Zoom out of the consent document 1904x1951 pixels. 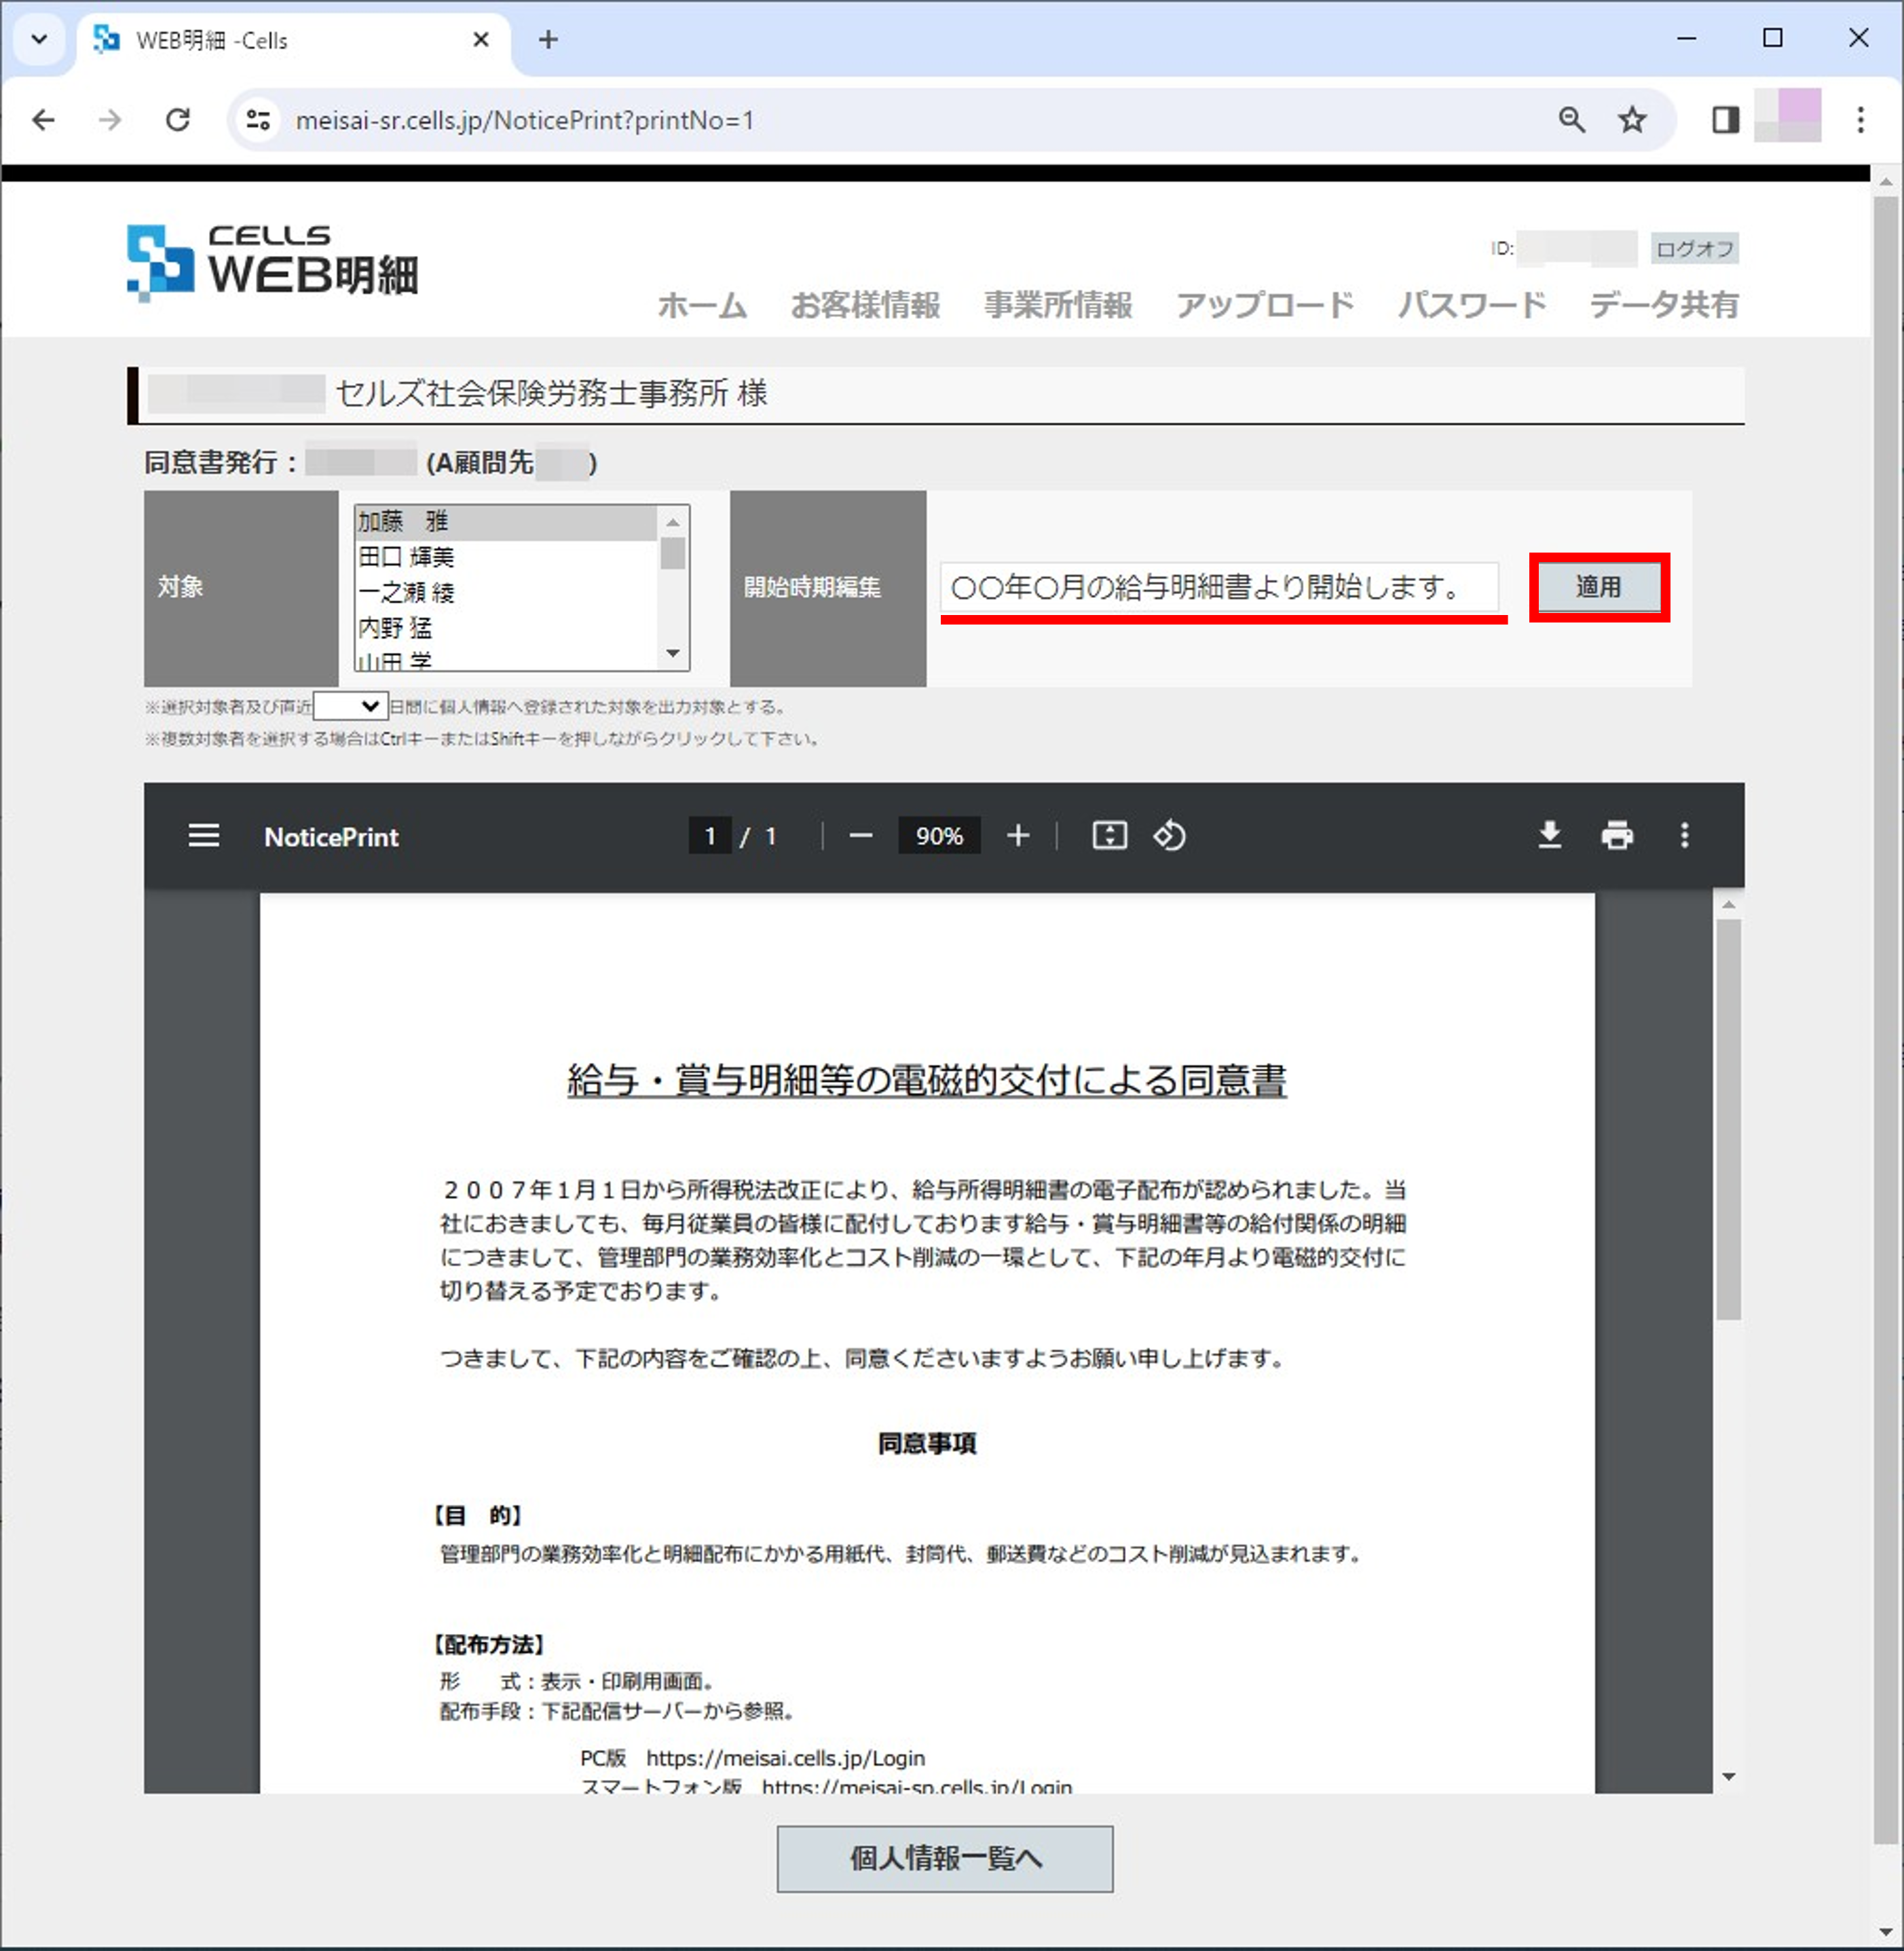click(x=860, y=836)
